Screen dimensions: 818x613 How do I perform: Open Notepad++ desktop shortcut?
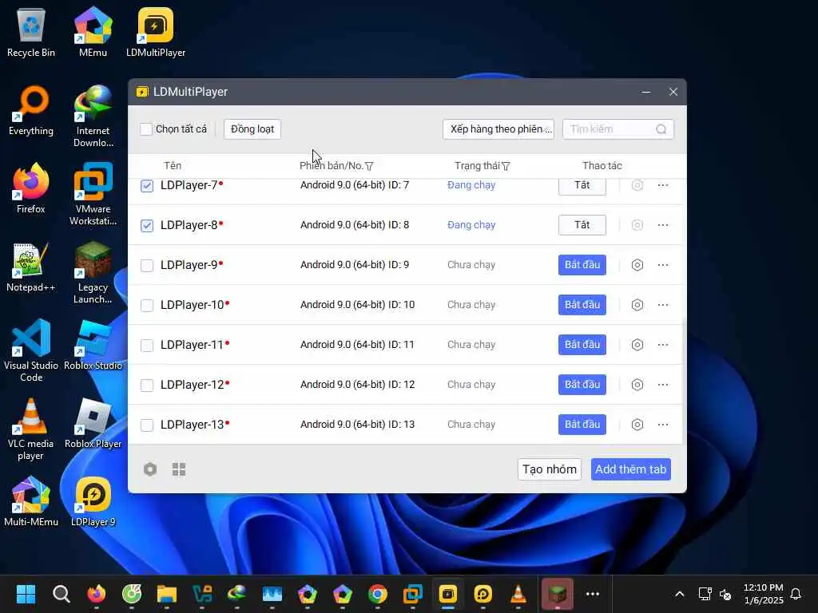31,267
